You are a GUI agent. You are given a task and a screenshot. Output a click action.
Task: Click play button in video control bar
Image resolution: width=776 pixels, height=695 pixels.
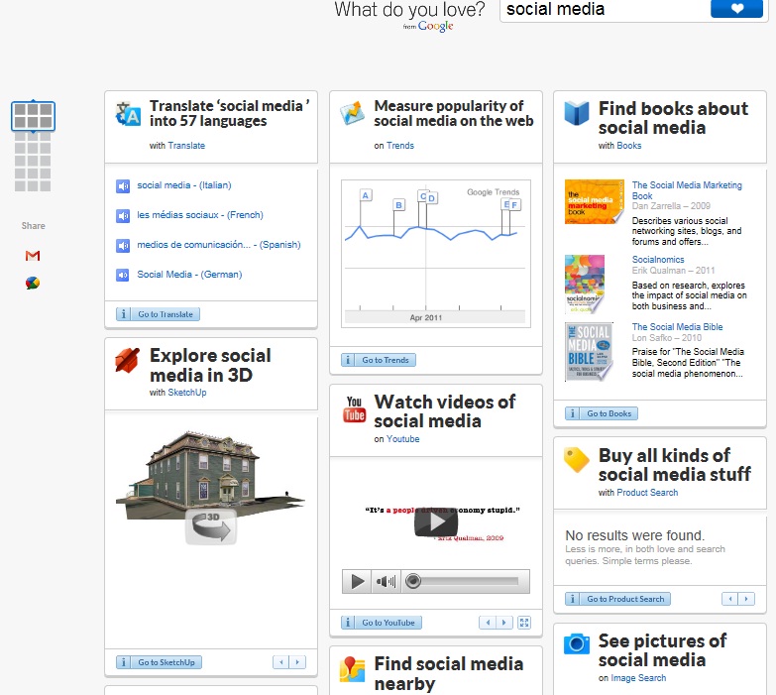(357, 581)
